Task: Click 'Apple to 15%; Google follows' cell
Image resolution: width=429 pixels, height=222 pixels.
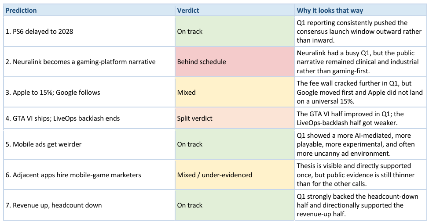Action: (89, 92)
